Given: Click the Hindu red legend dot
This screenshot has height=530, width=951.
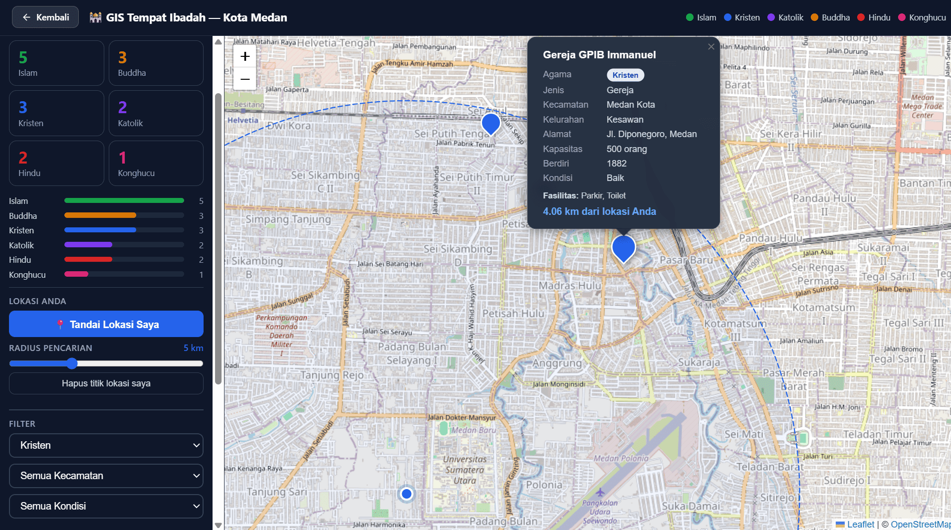Looking at the screenshot, I should tap(861, 17).
